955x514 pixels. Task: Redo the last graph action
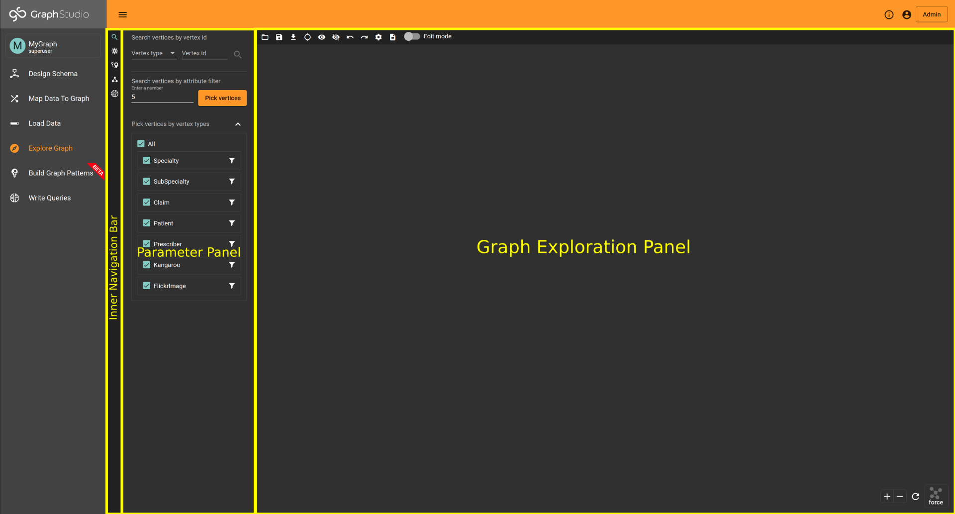point(364,37)
